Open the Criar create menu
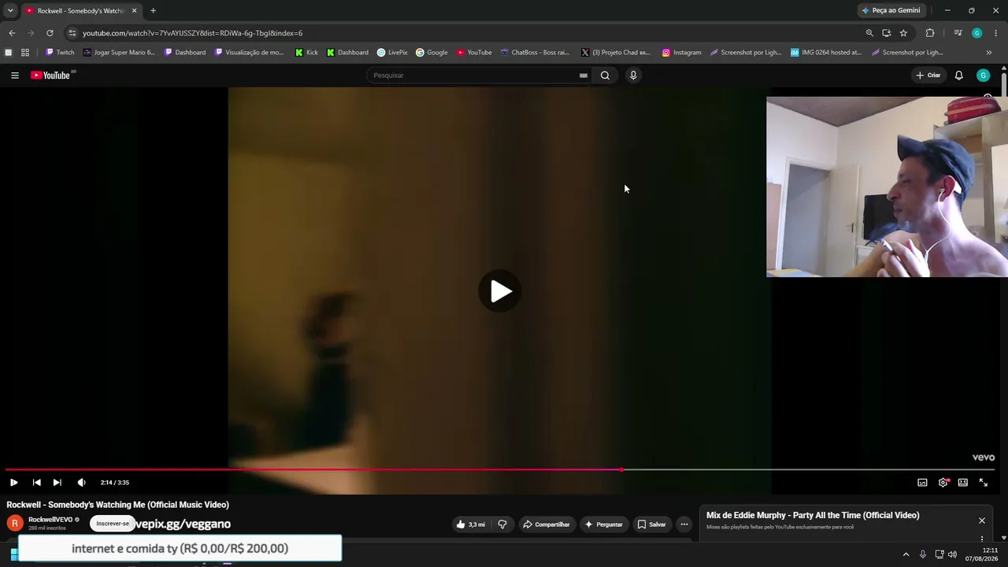This screenshot has width=1008, height=567. [928, 76]
